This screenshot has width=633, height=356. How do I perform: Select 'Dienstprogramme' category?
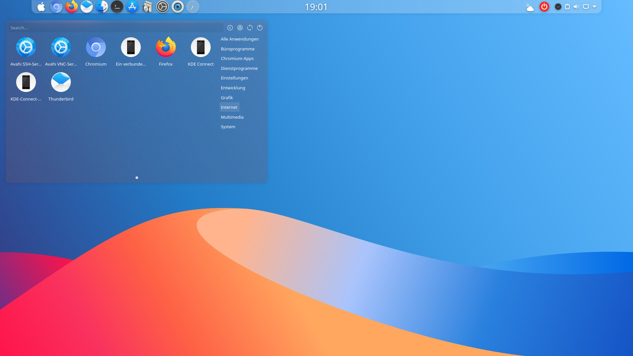click(239, 68)
